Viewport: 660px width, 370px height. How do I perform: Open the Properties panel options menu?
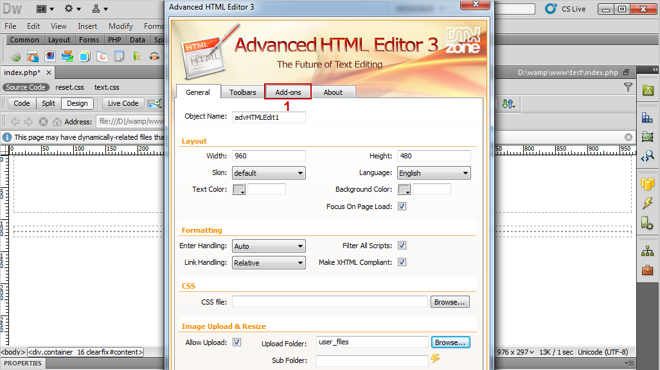(x=629, y=364)
